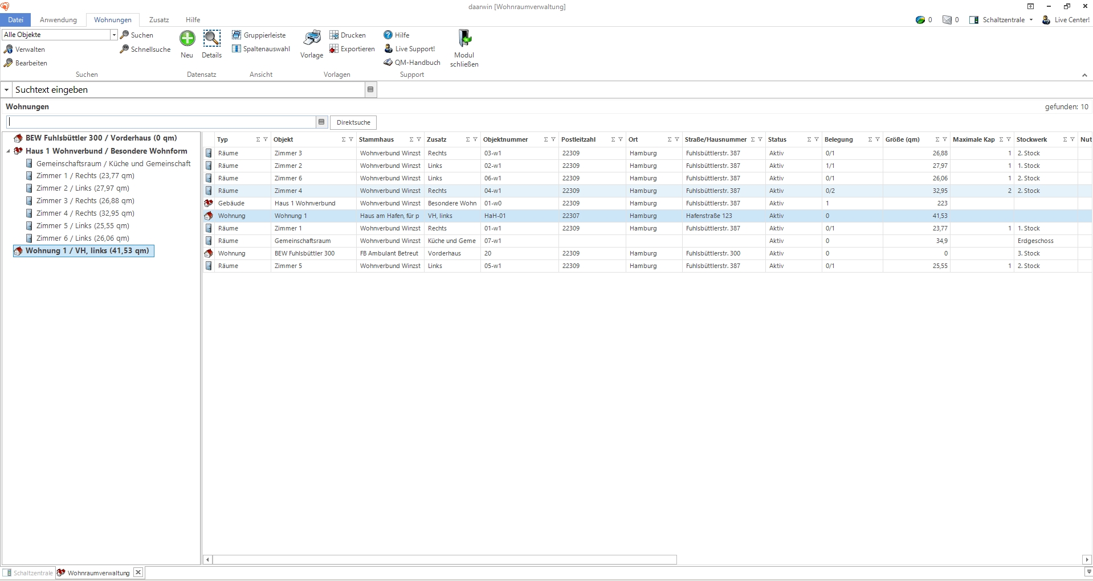The height and width of the screenshot is (581, 1093).
Task: Click the building icon of Haus 1 Wohnverbund tree node
Action: coord(18,151)
